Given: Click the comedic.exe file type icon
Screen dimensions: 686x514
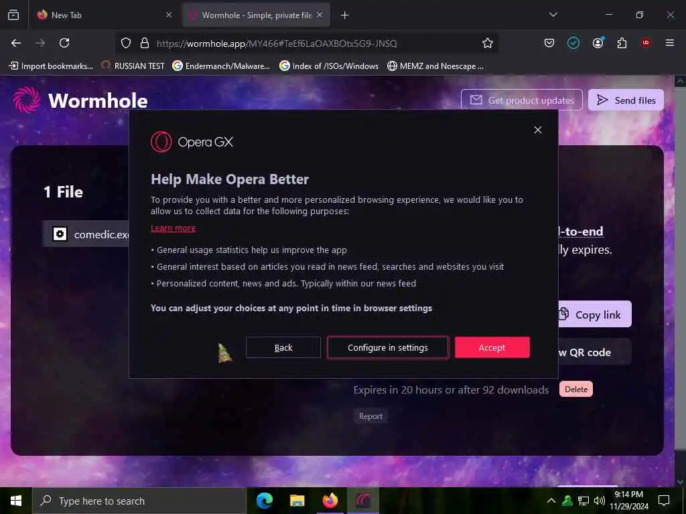Looking at the screenshot, I should point(60,234).
